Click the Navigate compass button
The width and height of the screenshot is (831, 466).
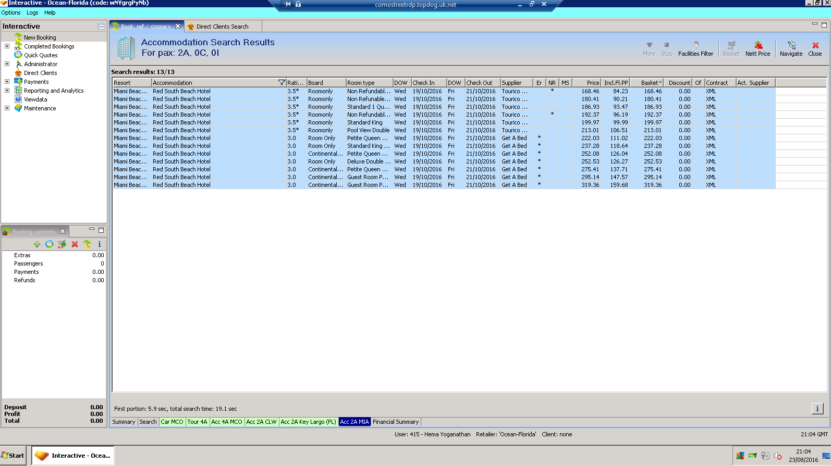pyautogui.click(x=791, y=48)
